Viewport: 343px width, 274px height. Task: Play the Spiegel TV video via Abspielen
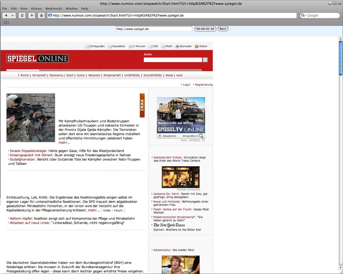click(x=167, y=136)
